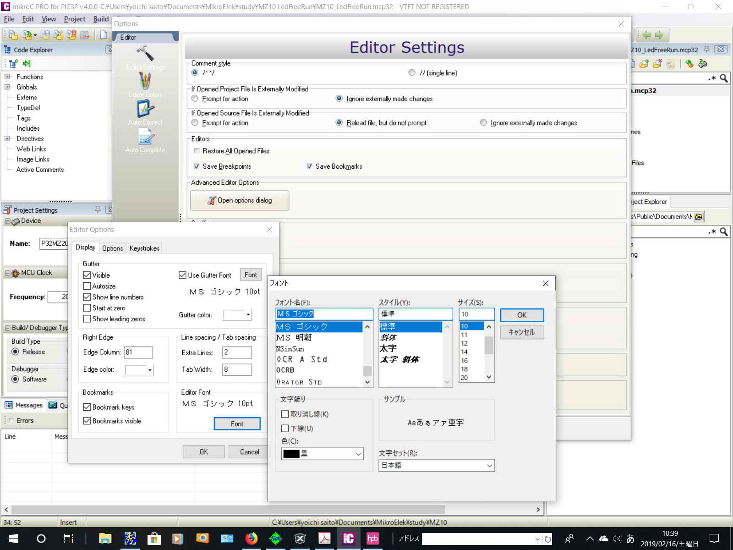733x550 pixels.
Task: Toggle Use Gutter Font checkbox
Action: (x=182, y=275)
